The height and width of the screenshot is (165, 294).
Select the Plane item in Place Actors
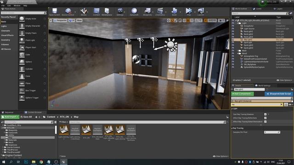(x=33, y=83)
